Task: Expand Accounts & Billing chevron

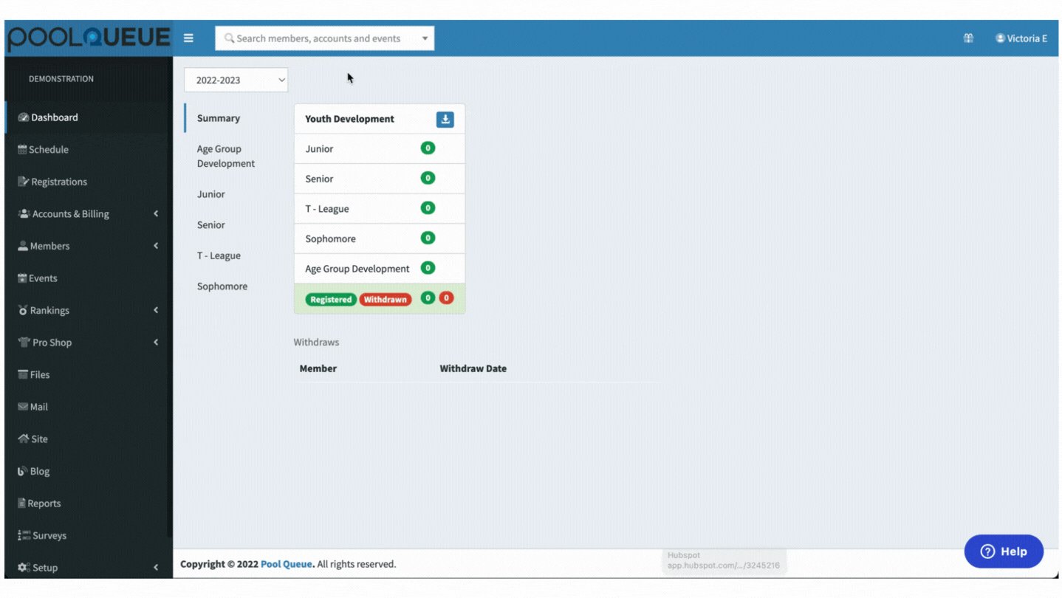Action: 156,213
